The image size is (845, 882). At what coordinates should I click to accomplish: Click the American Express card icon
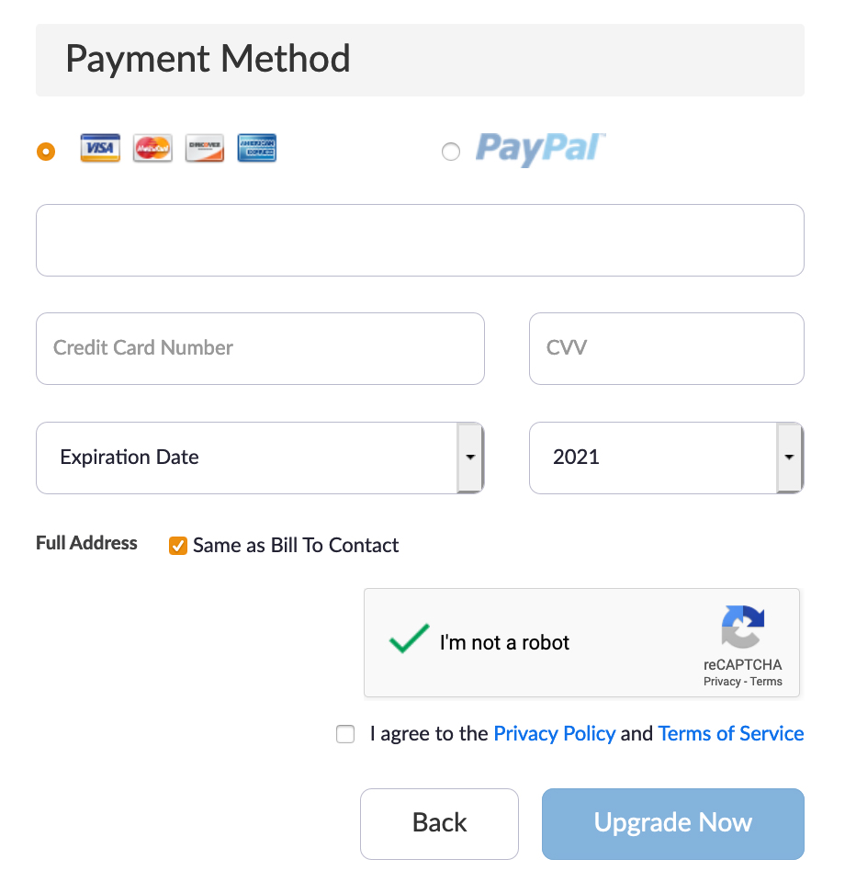tap(257, 148)
